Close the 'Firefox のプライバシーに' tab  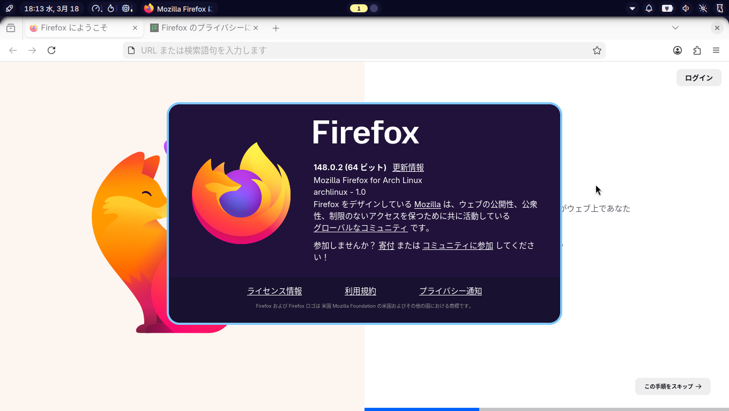tap(256, 28)
